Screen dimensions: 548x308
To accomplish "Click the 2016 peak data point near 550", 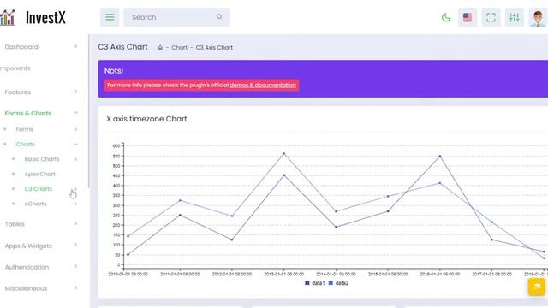I will pos(439,156).
